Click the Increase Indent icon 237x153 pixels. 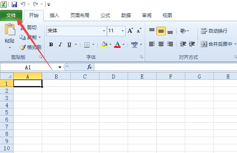pos(192,44)
